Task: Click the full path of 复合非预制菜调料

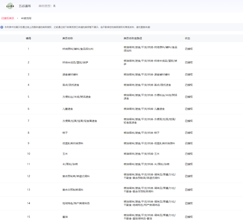Action: tap(150, 190)
